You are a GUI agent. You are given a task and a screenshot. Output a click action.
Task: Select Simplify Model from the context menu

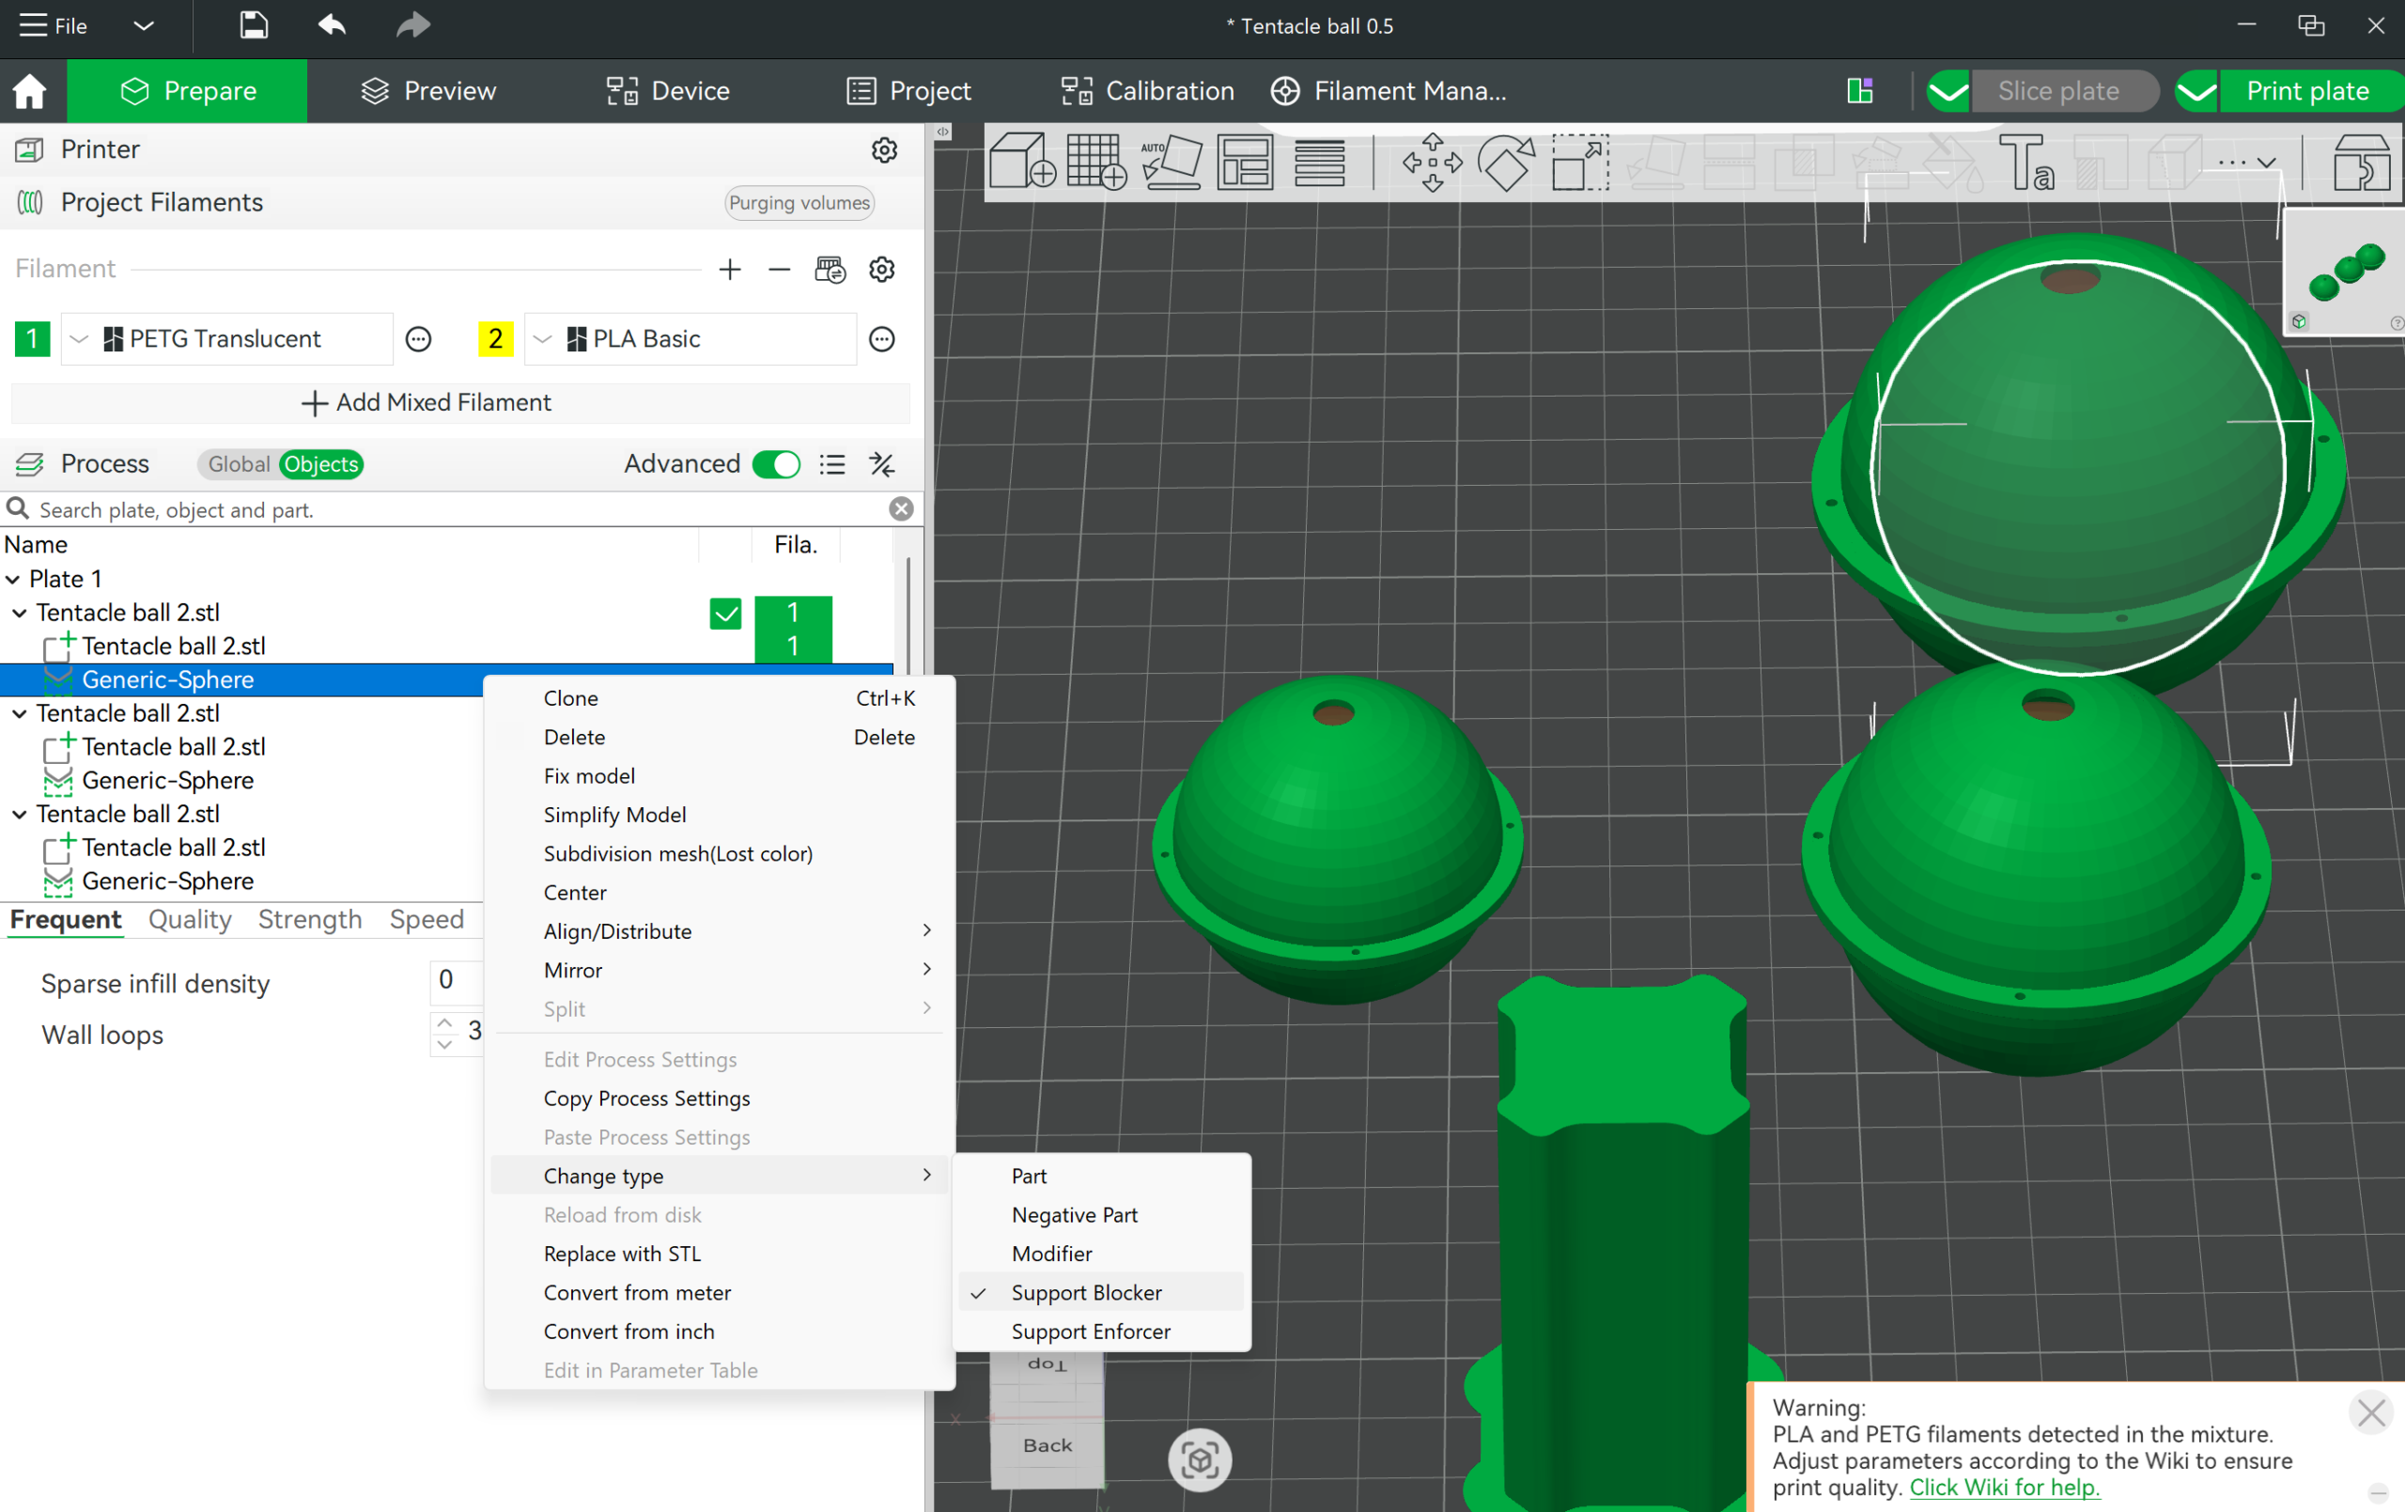pyautogui.click(x=614, y=815)
